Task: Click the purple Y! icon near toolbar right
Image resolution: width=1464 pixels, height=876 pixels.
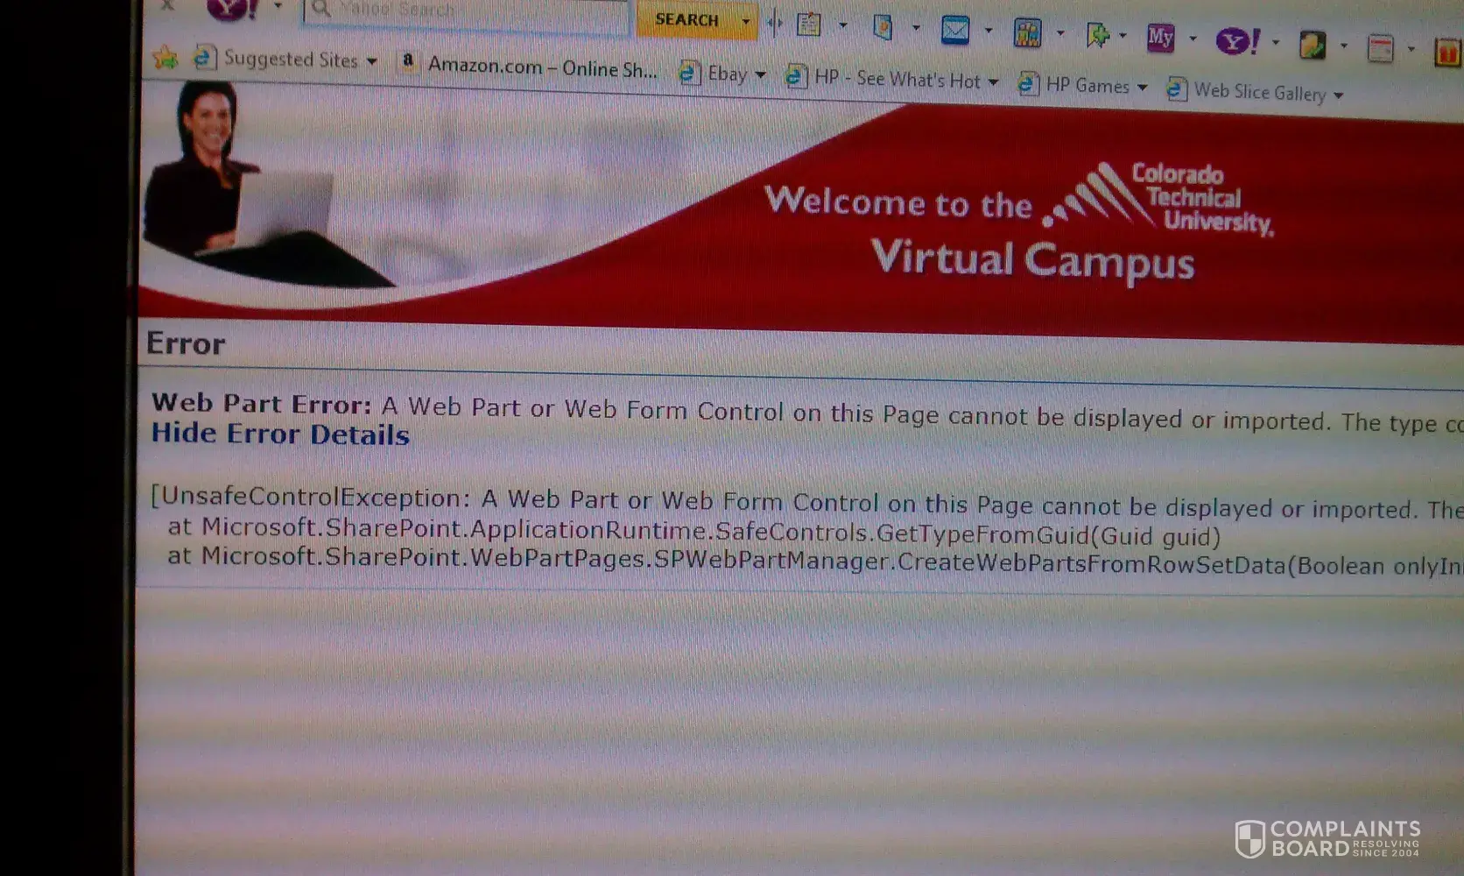Action: [x=1237, y=40]
